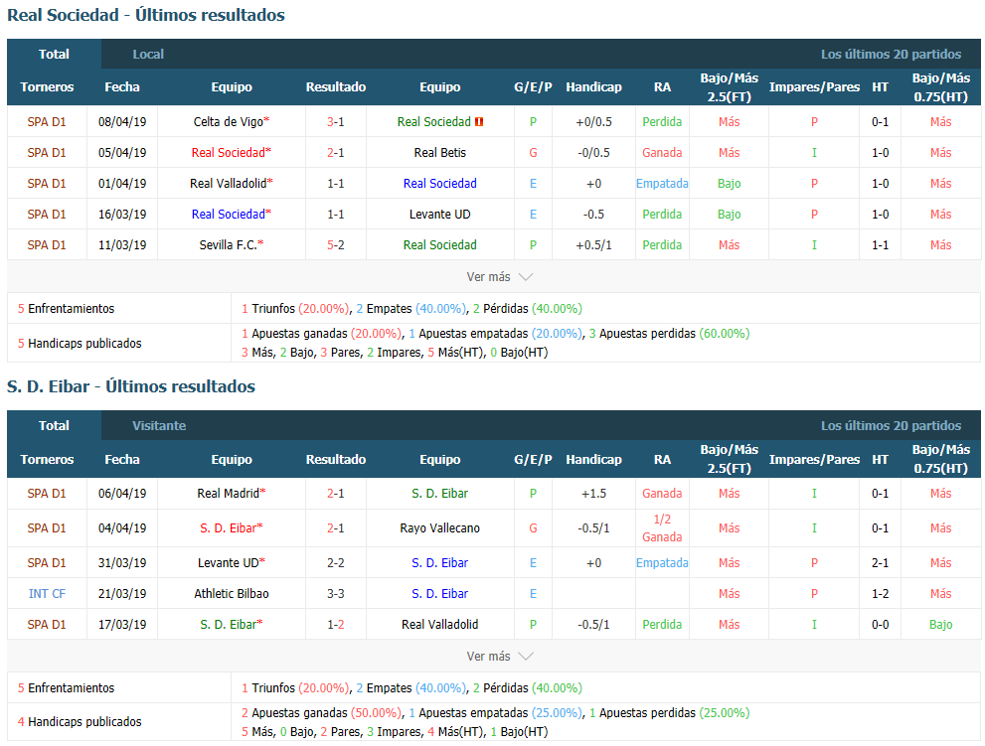
Task: Click the 2-2 result of Levante UD match
Action: click(335, 562)
